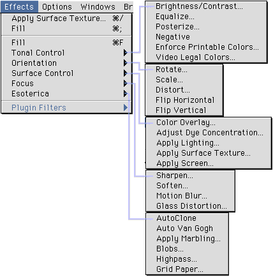Select Glass Distortion... entry
This screenshot has width=273, height=277.
191,206
